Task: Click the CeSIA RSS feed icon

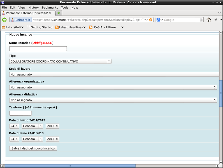Action: click(x=90, y=27)
